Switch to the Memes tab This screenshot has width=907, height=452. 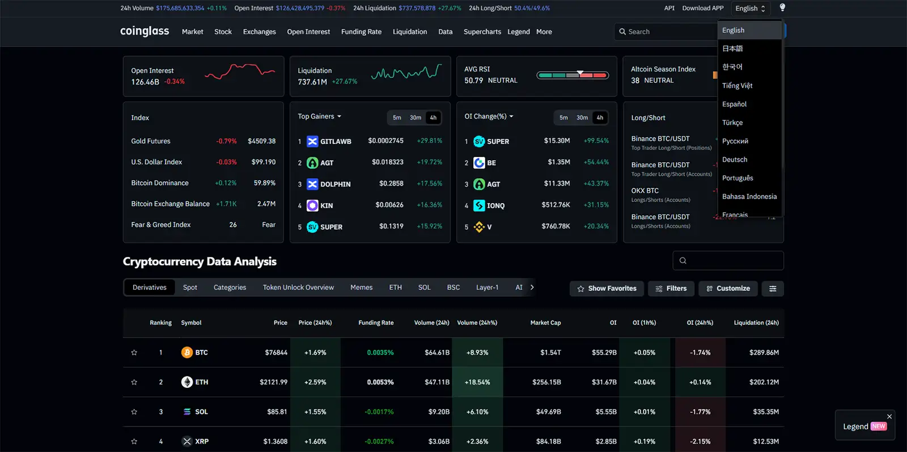point(362,288)
